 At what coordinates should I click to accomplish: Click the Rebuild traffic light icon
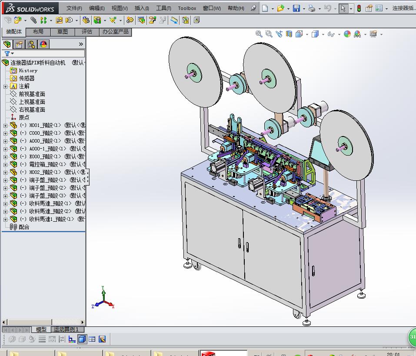[x=359, y=8]
